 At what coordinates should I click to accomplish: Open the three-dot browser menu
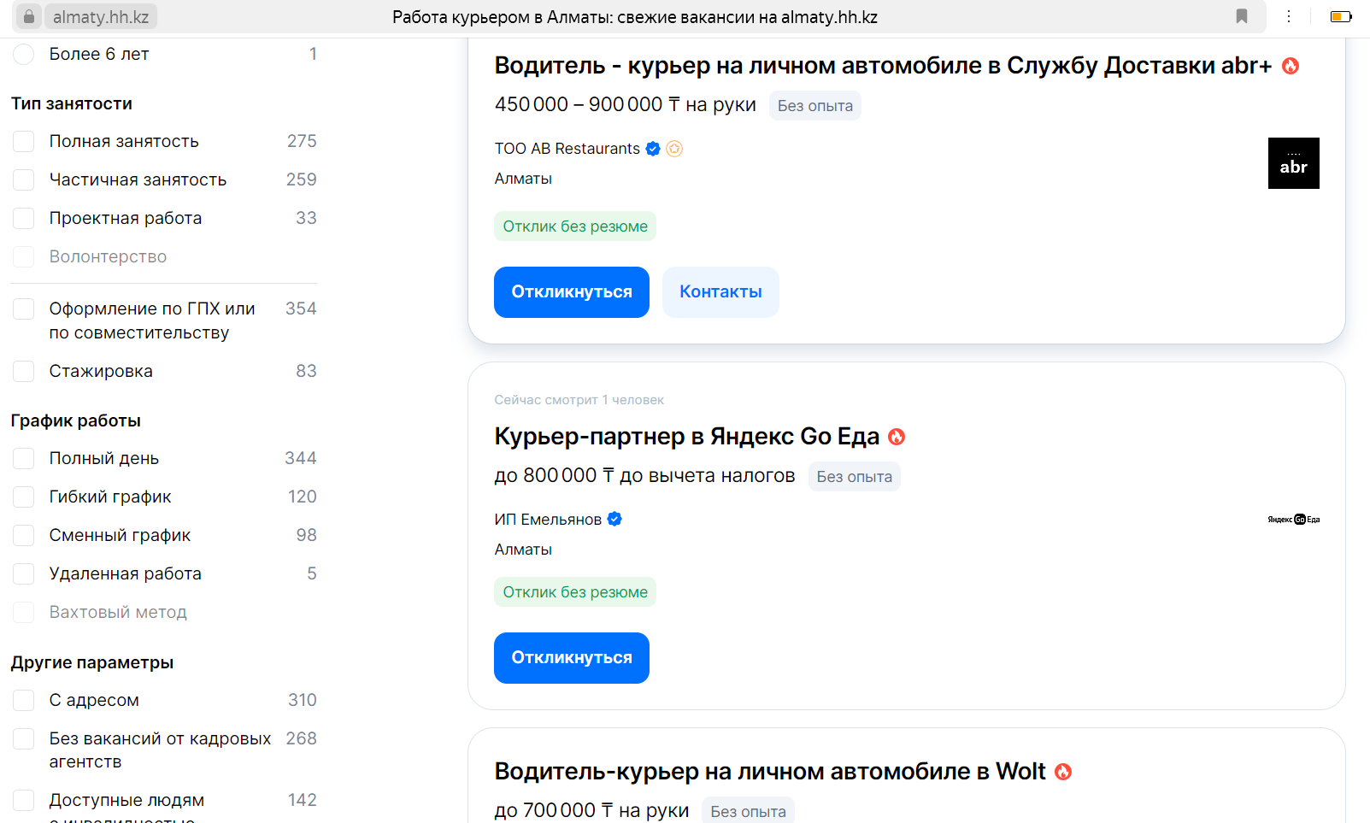pos(1289,16)
